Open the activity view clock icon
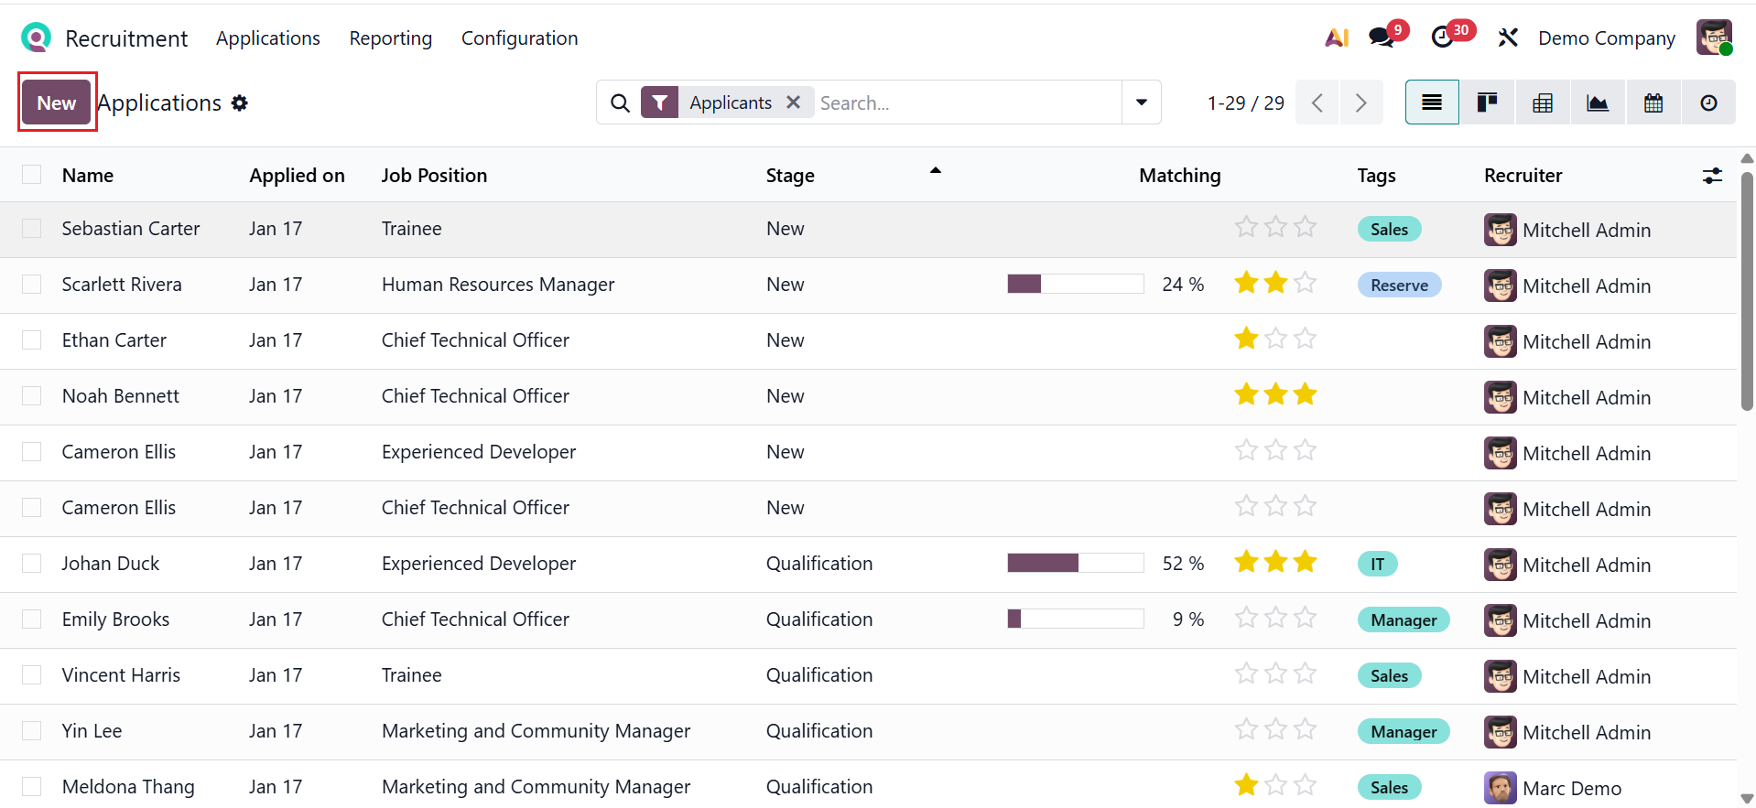This screenshot has width=1756, height=808. point(1708,102)
